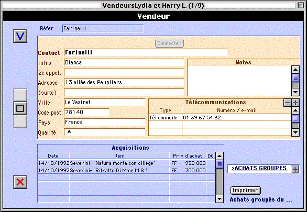Click the Imprimer button
This screenshot has width=307, height=212.
(246, 191)
